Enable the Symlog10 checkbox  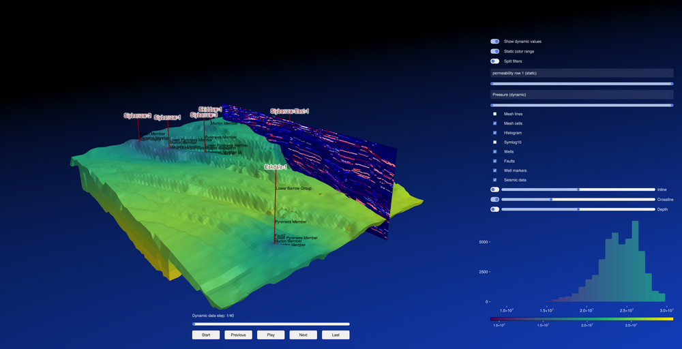click(x=494, y=142)
